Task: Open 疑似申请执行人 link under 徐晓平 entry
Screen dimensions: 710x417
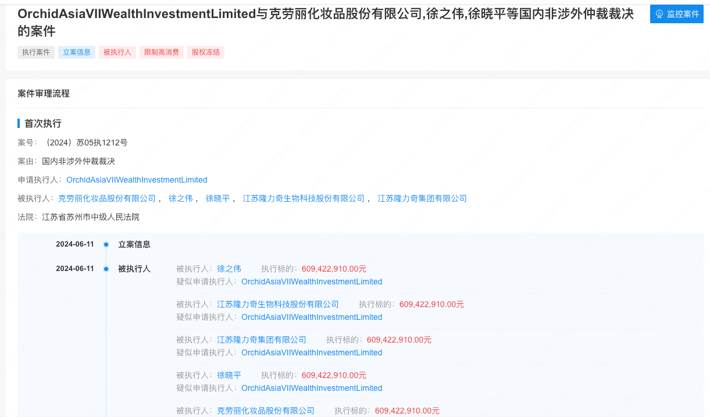Action: tap(312, 388)
